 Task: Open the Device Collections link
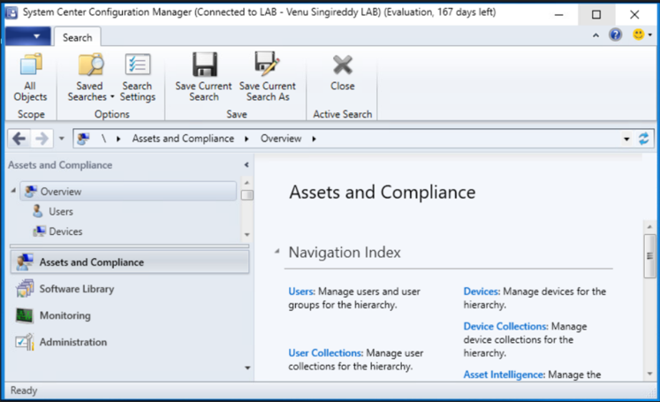505,326
